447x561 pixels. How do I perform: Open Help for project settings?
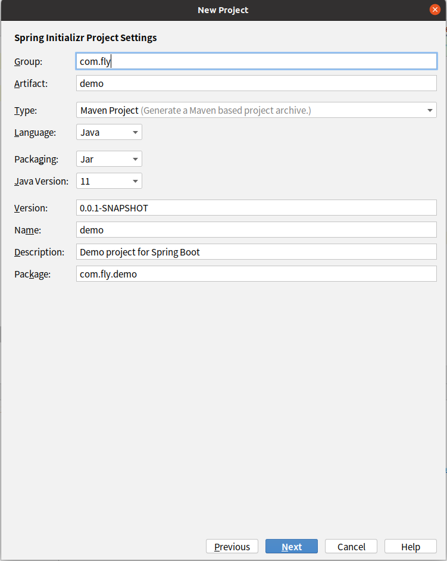411,546
